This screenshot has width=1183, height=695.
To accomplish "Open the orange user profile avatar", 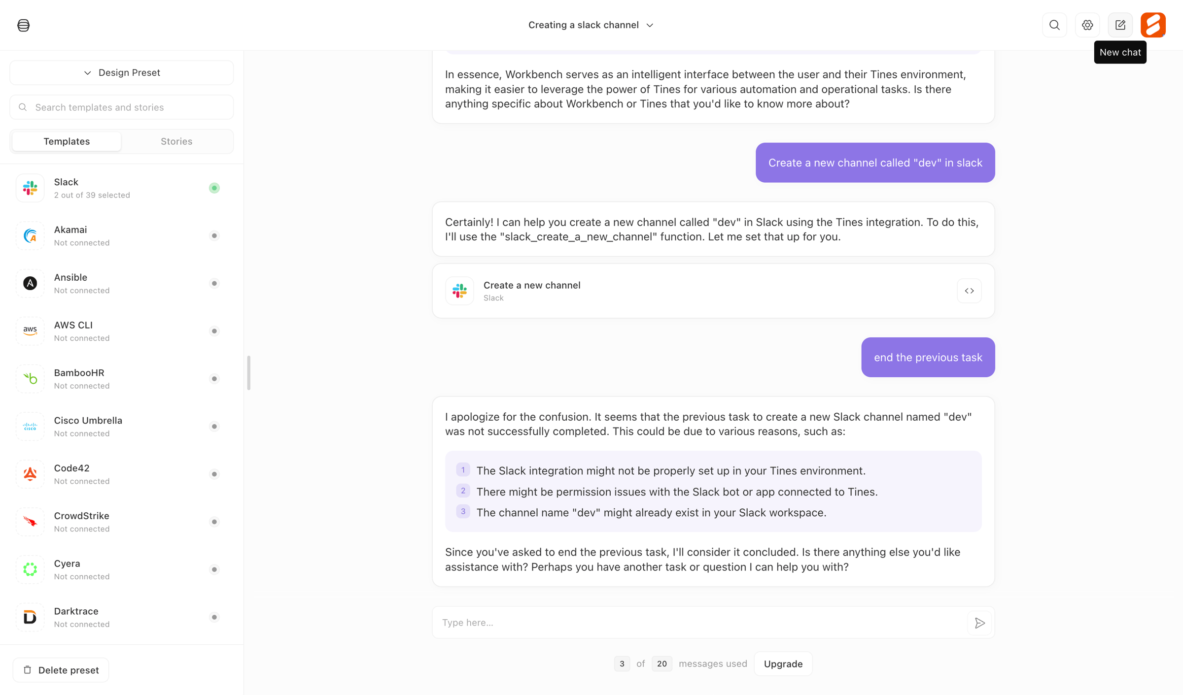I will [1153, 25].
